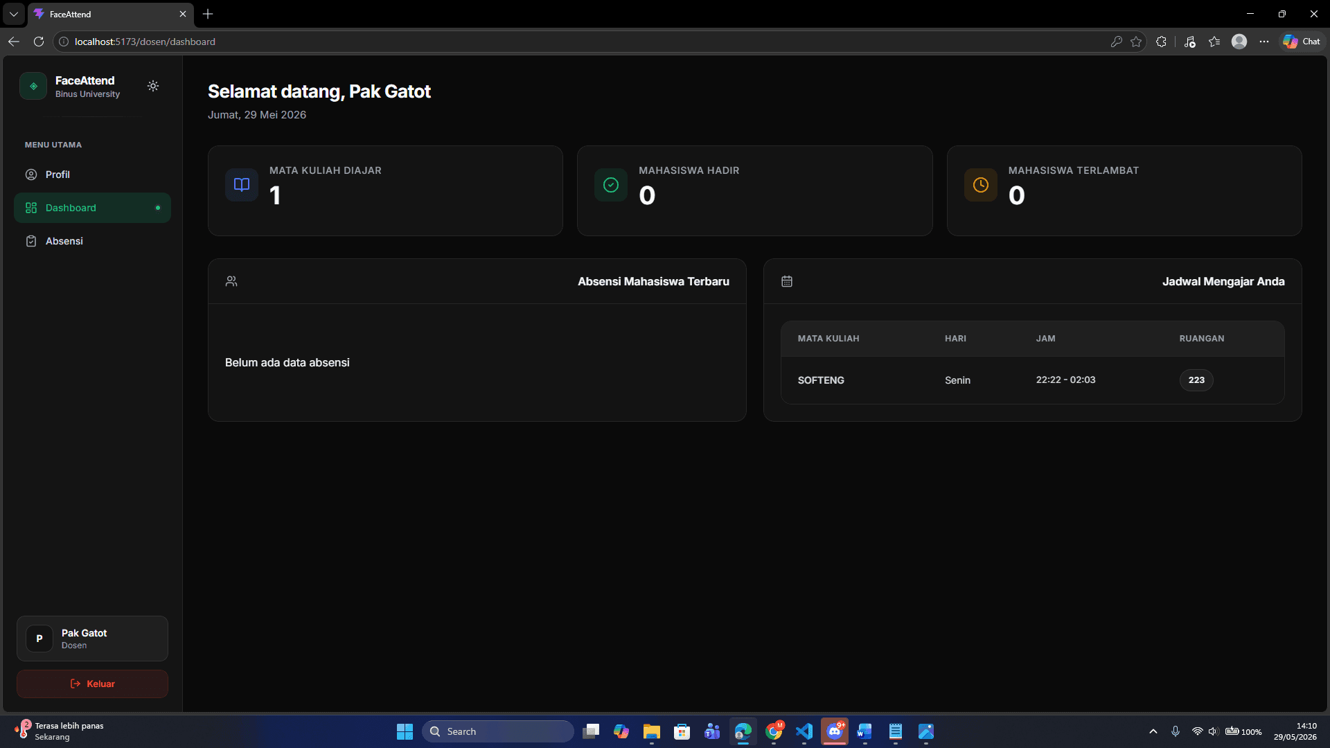1330x748 pixels.
Task: Click the Senin day cell
Action: (957, 380)
